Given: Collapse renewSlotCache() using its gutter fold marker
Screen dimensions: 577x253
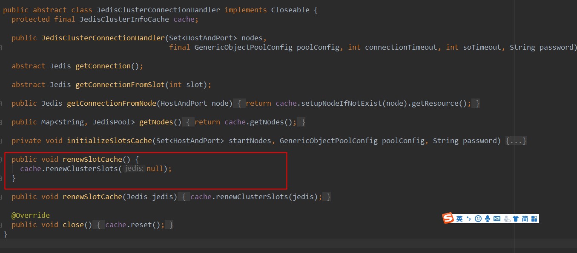Looking at the screenshot, I should pos(2,160).
